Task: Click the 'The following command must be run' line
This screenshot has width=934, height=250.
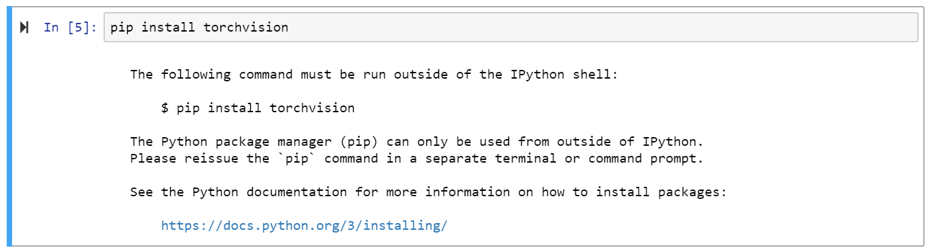Action: (373, 74)
